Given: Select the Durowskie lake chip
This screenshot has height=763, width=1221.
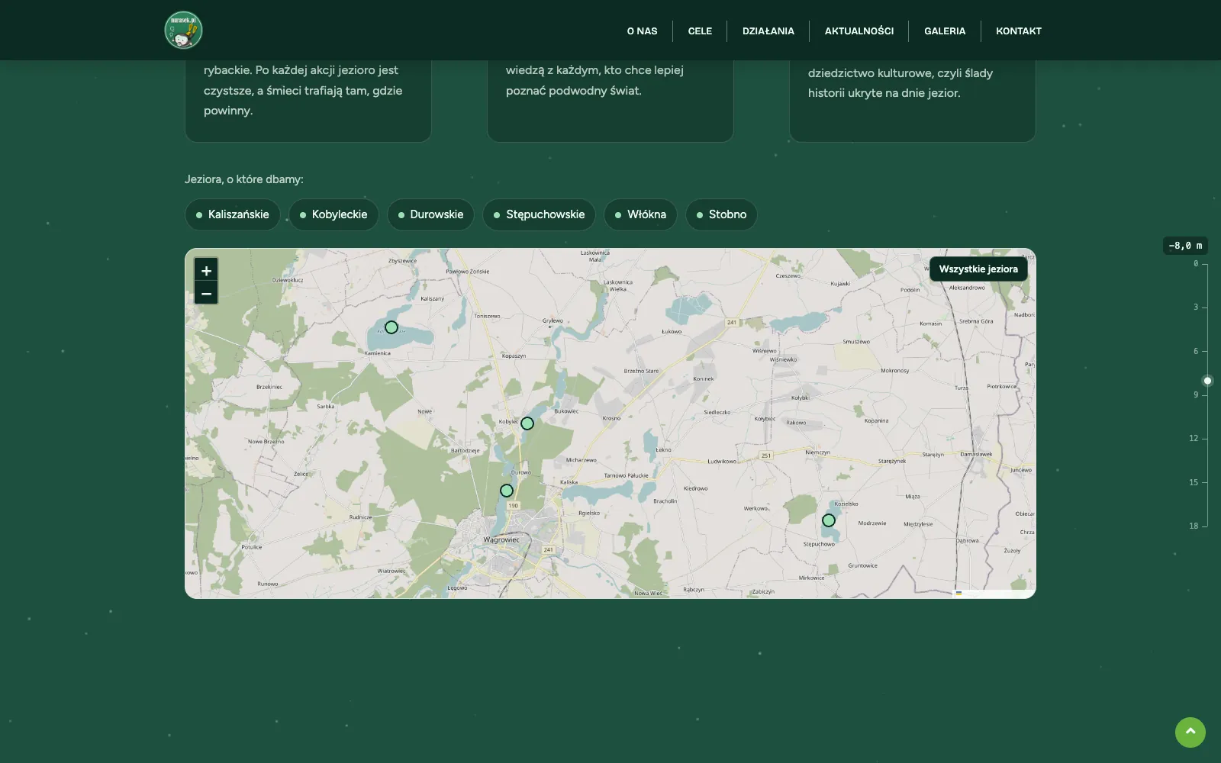Looking at the screenshot, I should [430, 214].
